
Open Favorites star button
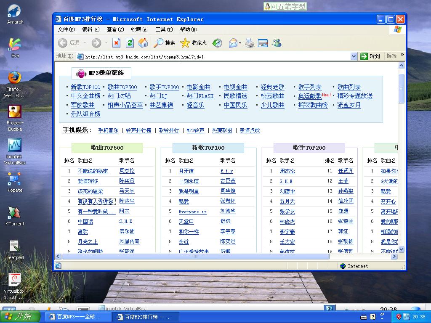click(194, 43)
